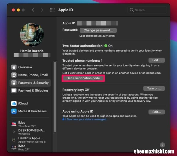
Task: Click the magnifying glass search icon
Action: (x=132, y=10)
